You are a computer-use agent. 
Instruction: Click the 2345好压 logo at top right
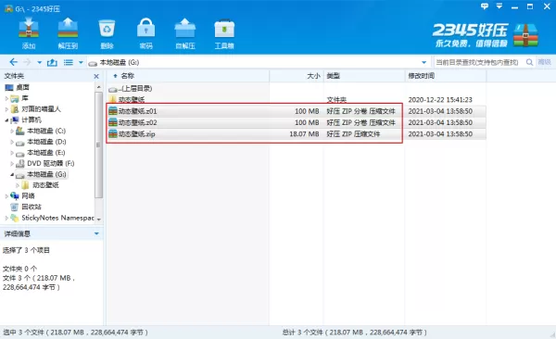486,35
